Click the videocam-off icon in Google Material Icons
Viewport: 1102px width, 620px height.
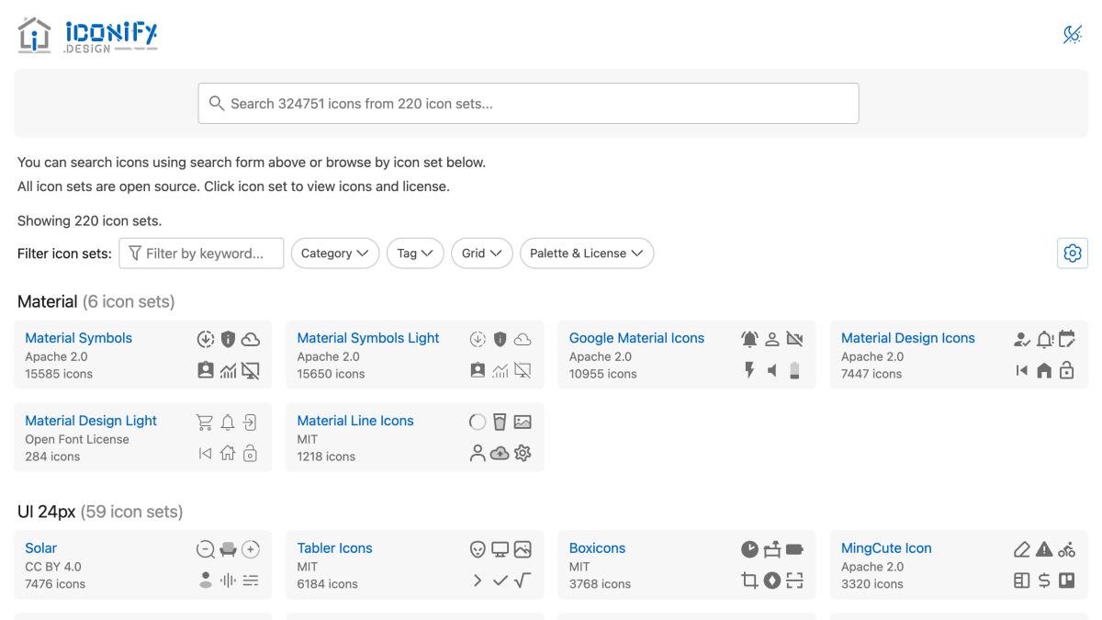[794, 340]
